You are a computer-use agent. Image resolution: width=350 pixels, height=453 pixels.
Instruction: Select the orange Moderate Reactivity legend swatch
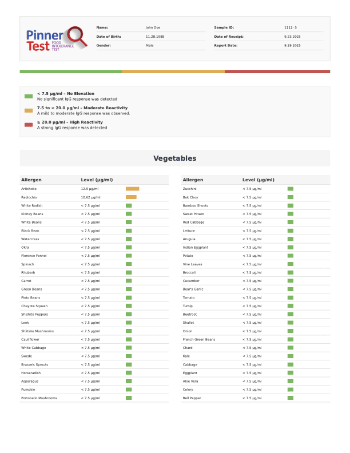point(29,110)
